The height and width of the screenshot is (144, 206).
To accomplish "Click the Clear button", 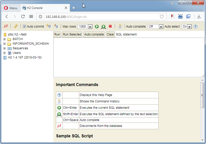I will (x=110, y=34).
